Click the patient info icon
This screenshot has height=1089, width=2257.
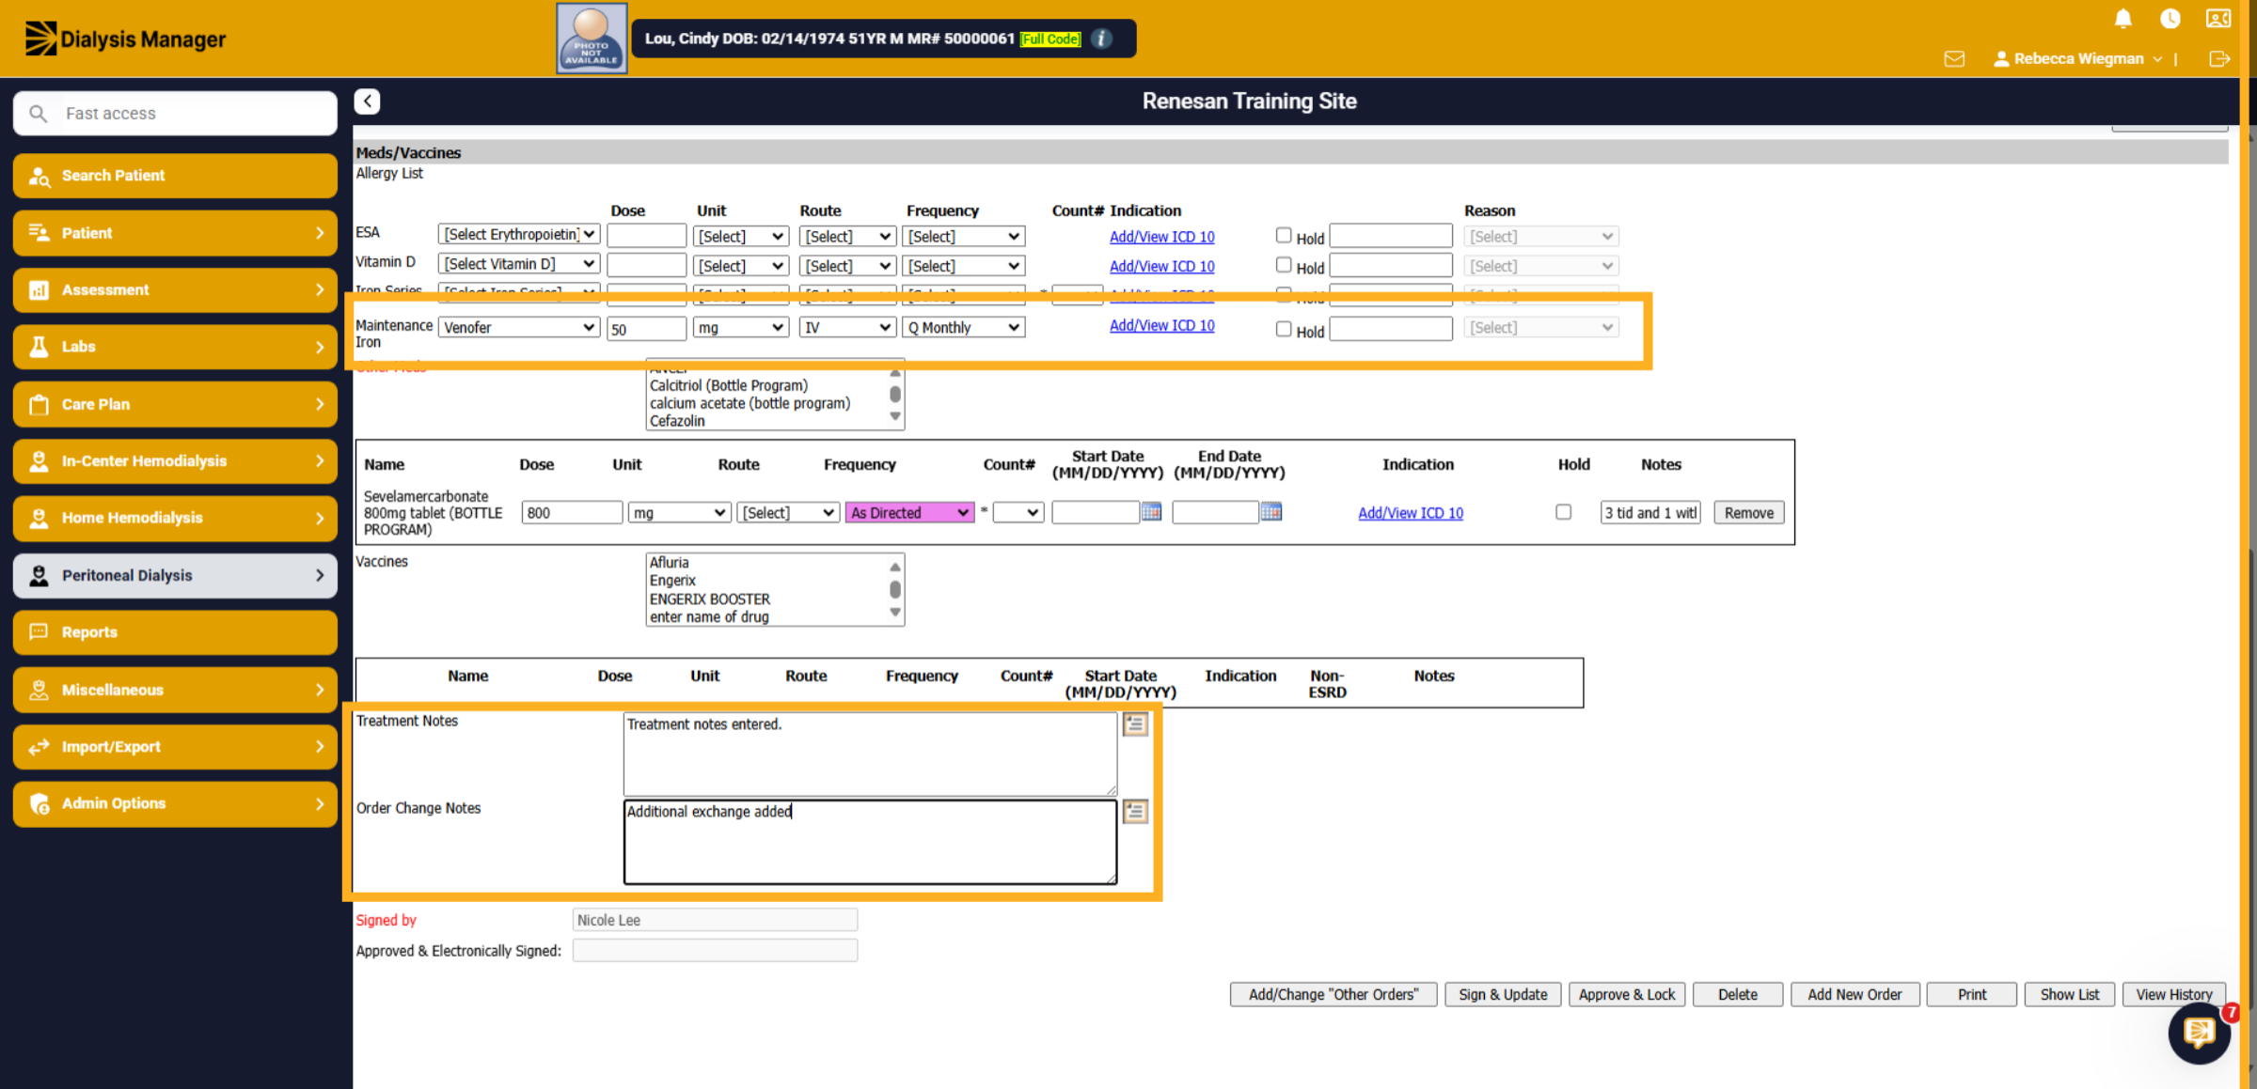click(1102, 39)
